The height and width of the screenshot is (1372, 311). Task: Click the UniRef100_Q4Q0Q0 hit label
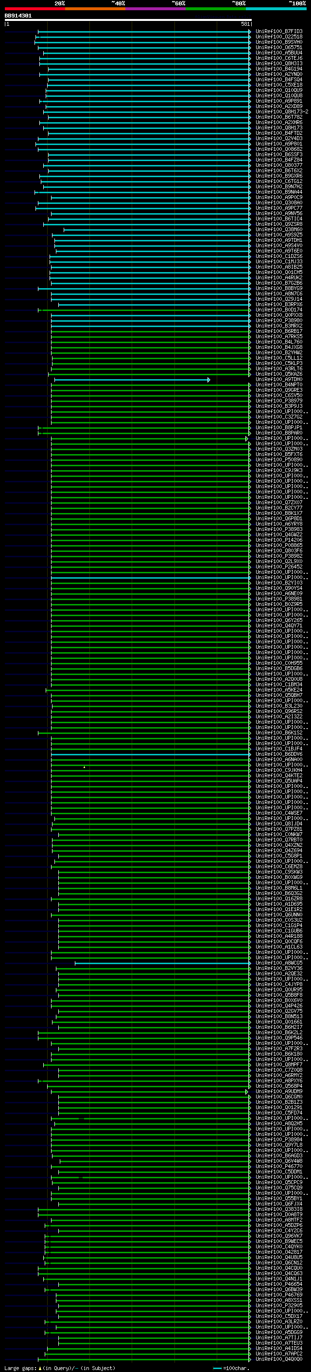click(x=278, y=1359)
